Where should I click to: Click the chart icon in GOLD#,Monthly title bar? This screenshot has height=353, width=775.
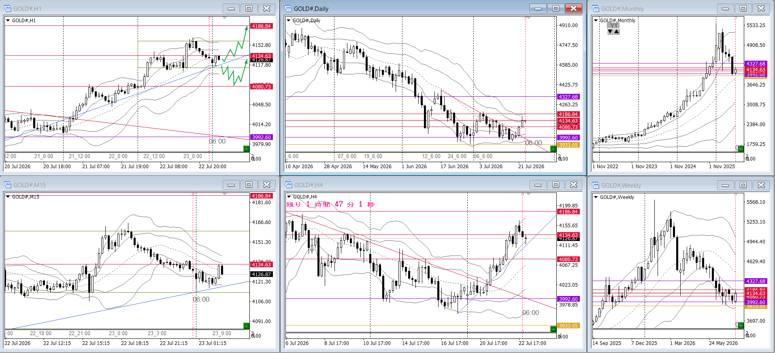coord(596,8)
